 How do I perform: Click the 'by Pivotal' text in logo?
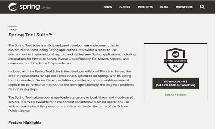(46, 8)
